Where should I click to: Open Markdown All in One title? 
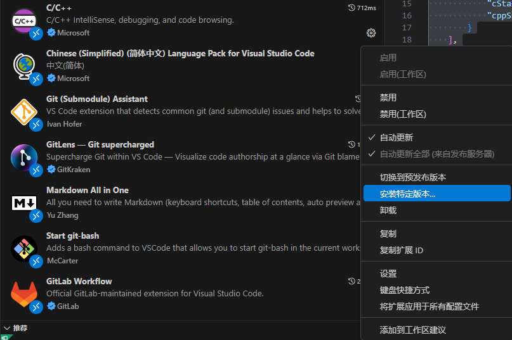[x=88, y=190]
